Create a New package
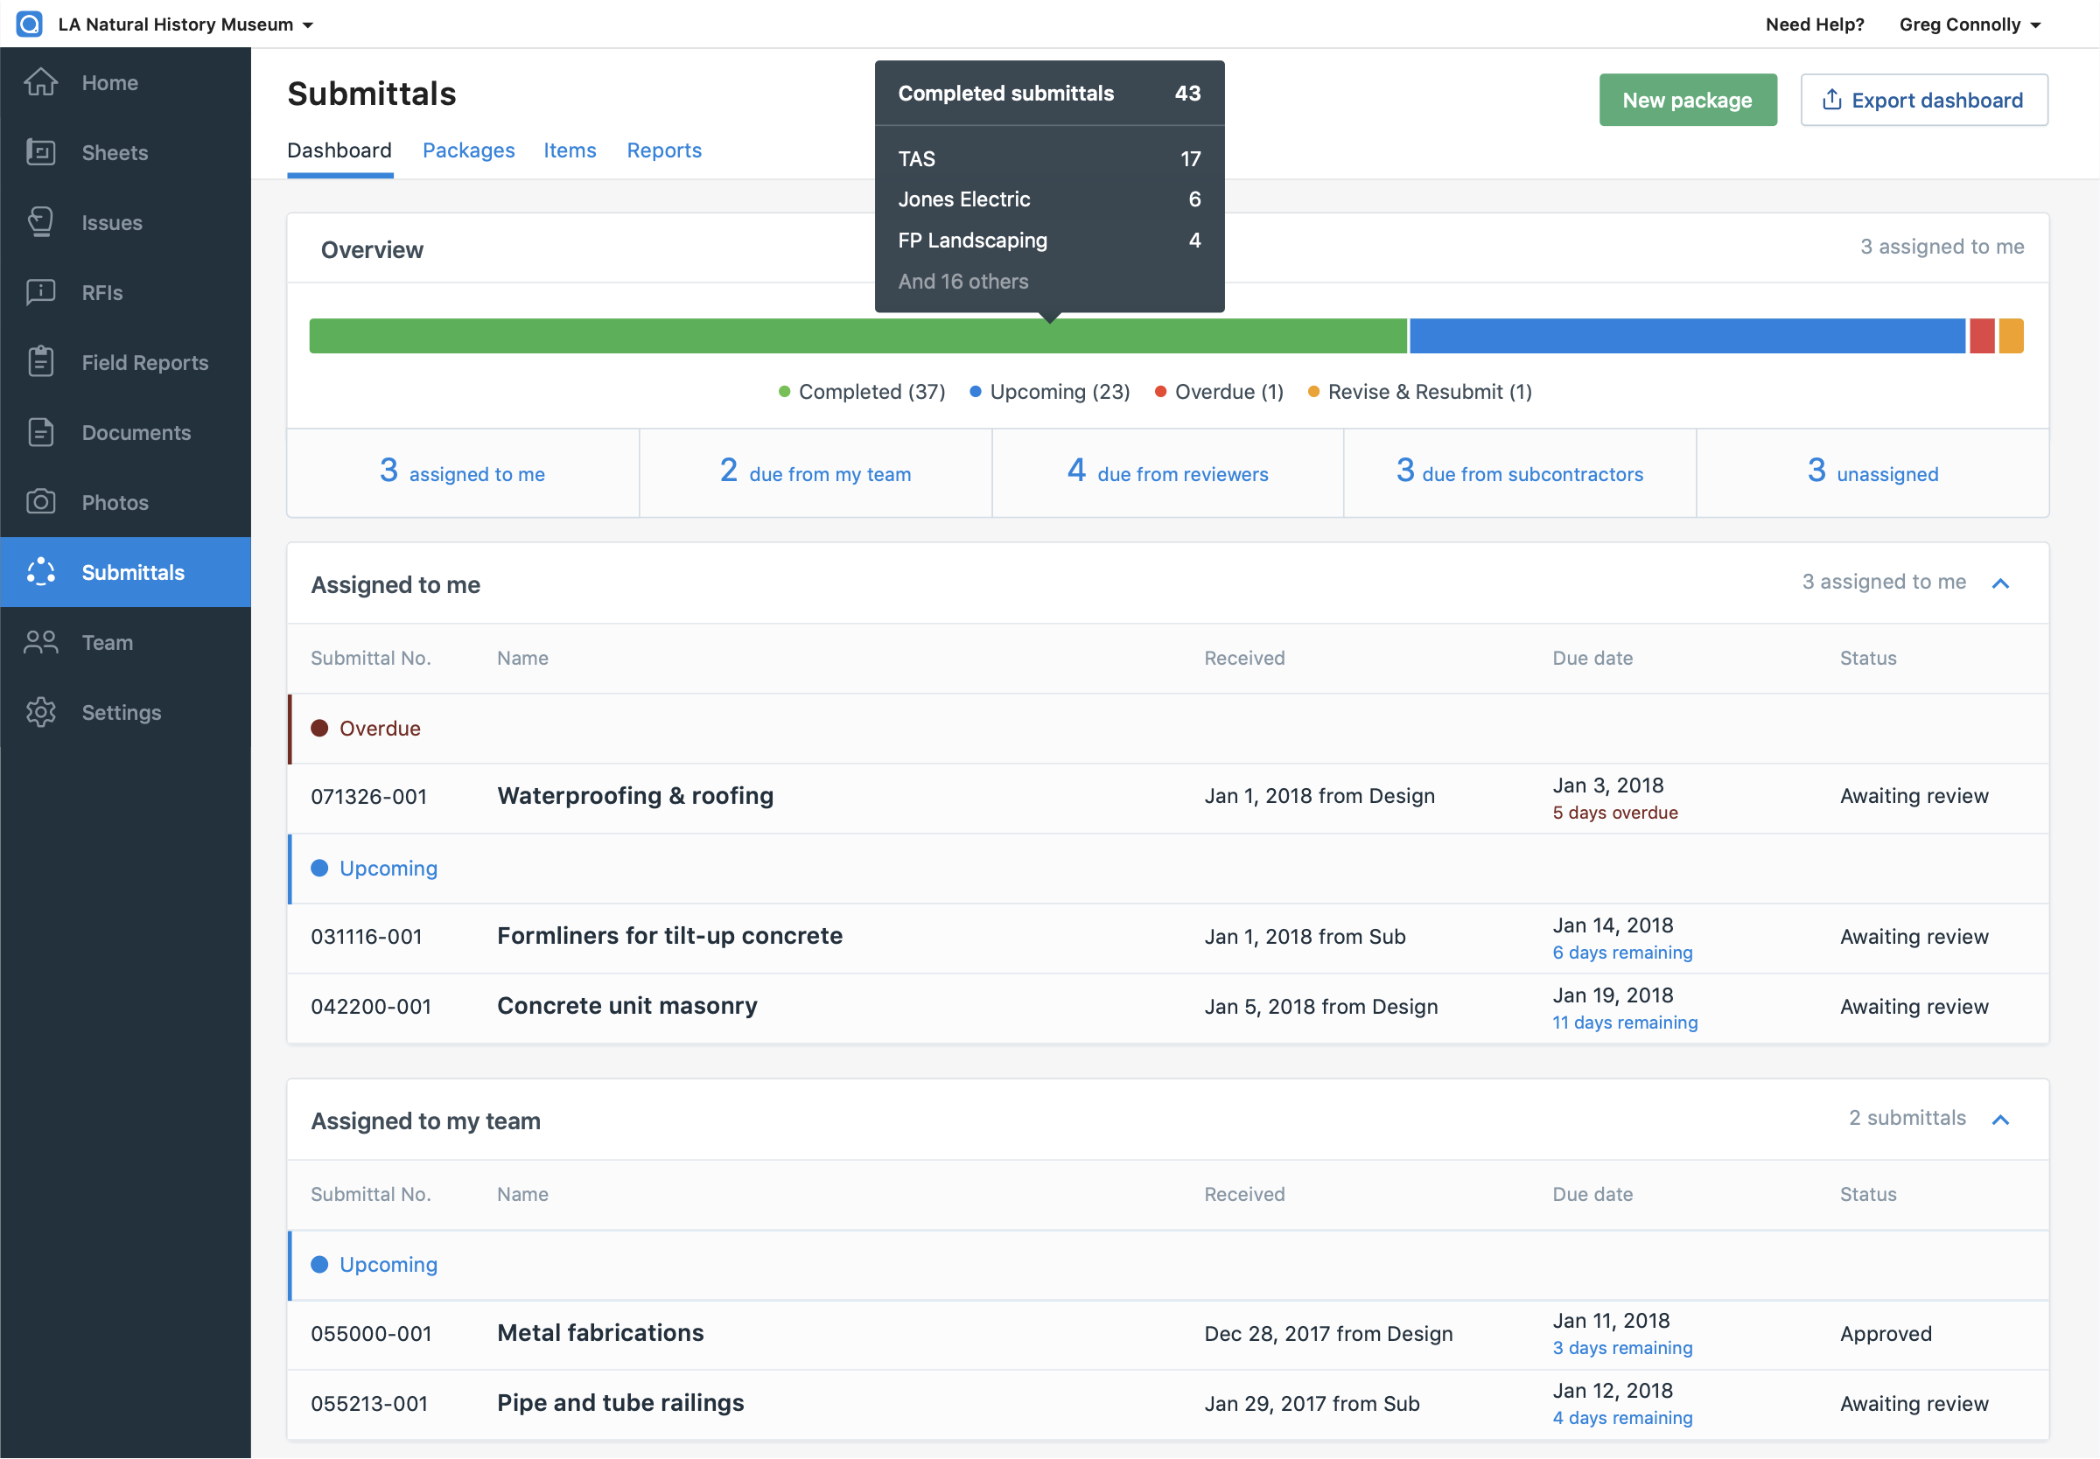The width and height of the screenshot is (2100, 1459). [x=1687, y=100]
